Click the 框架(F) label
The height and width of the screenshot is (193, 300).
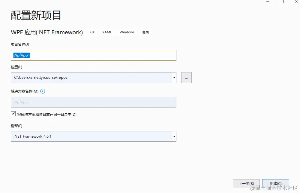(x=16, y=126)
